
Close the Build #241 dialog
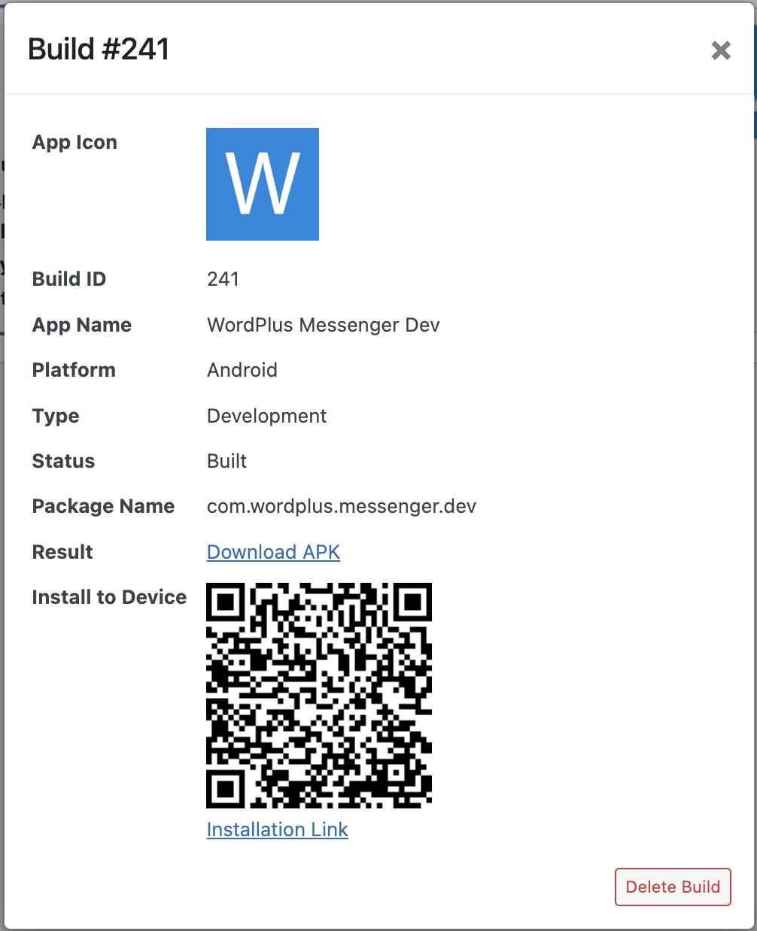point(721,50)
